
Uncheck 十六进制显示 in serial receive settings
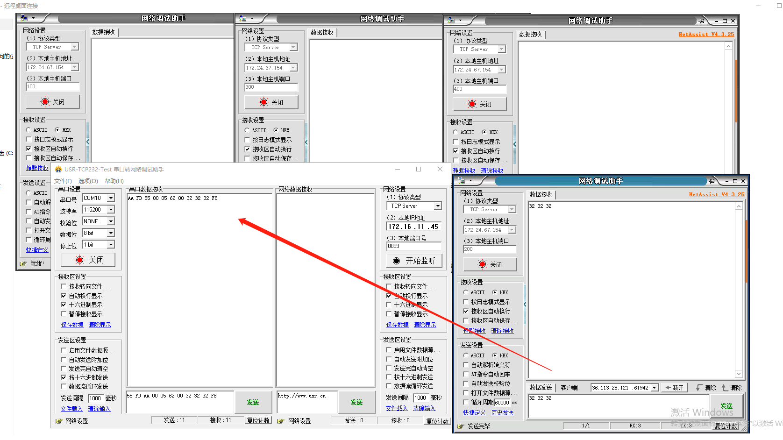[x=64, y=305]
